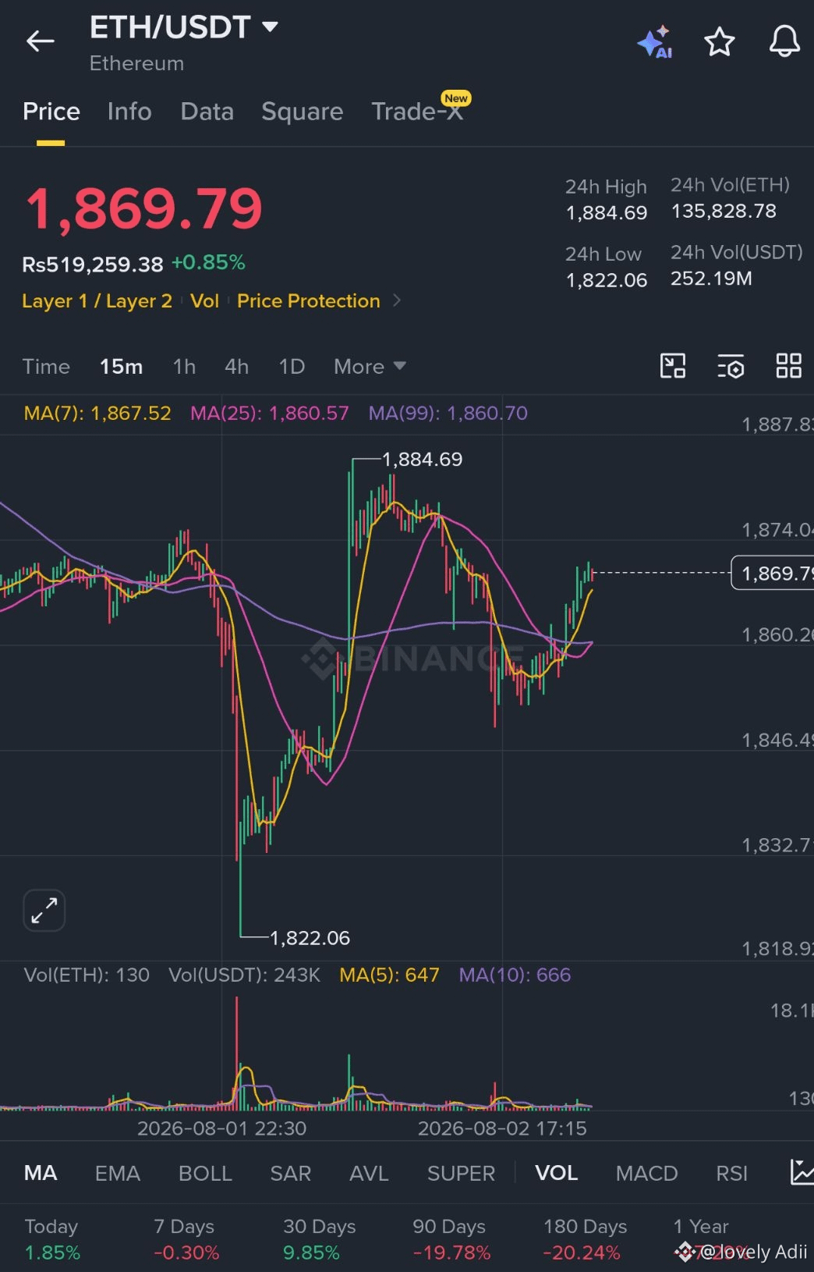Viewport: 814px width, 1272px height.
Task: Expand tags row with chevron arrow
Action: [396, 300]
